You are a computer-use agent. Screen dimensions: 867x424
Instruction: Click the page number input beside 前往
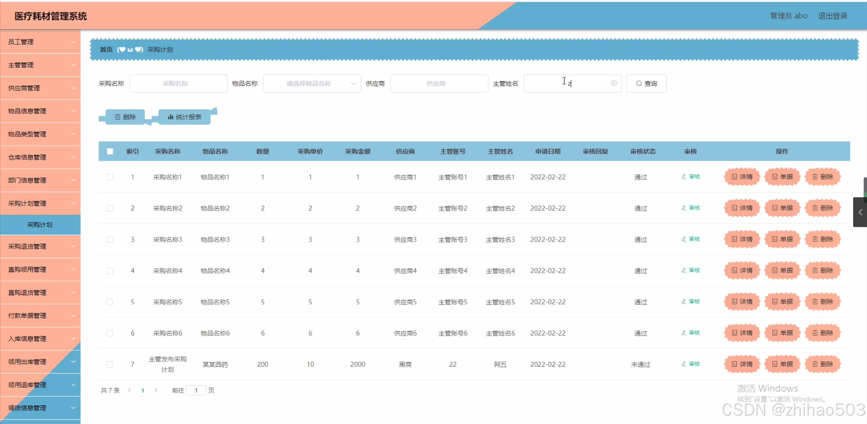196,390
